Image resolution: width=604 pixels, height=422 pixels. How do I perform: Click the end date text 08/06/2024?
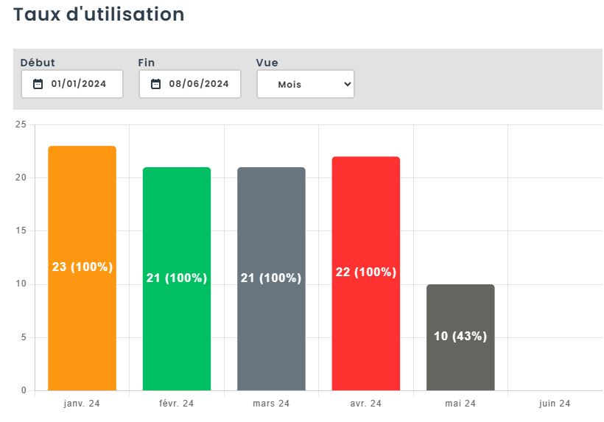[x=198, y=84]
